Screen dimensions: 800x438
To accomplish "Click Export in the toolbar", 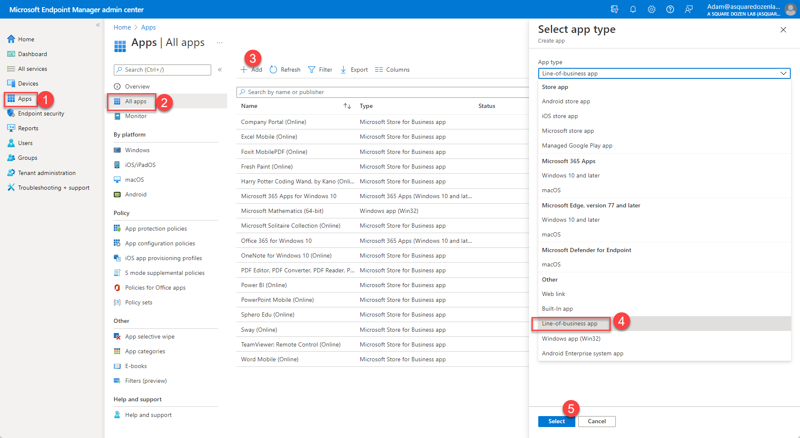I will [x=354, y=70].
